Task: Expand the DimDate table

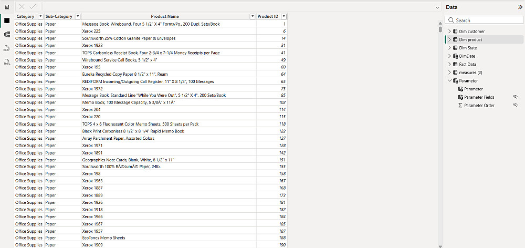Action: tap(450, 56)
